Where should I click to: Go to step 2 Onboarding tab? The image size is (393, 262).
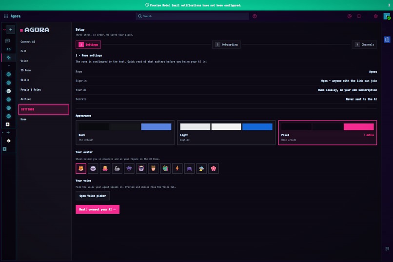(x=226, y=44)
